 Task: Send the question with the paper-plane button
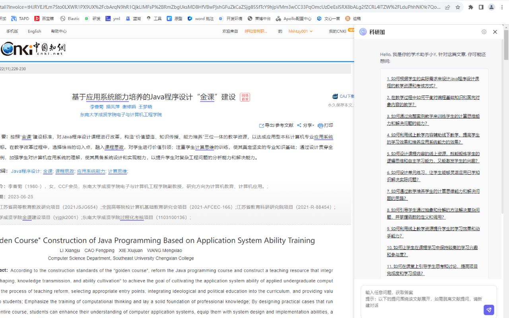click(489, 310)
